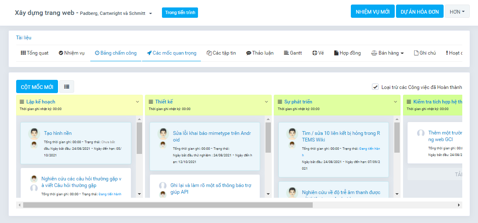Screen dimensions: 478x223
Task: Click avatar on Sửa lỗi khai báo mimetype task
Action: 163,134
